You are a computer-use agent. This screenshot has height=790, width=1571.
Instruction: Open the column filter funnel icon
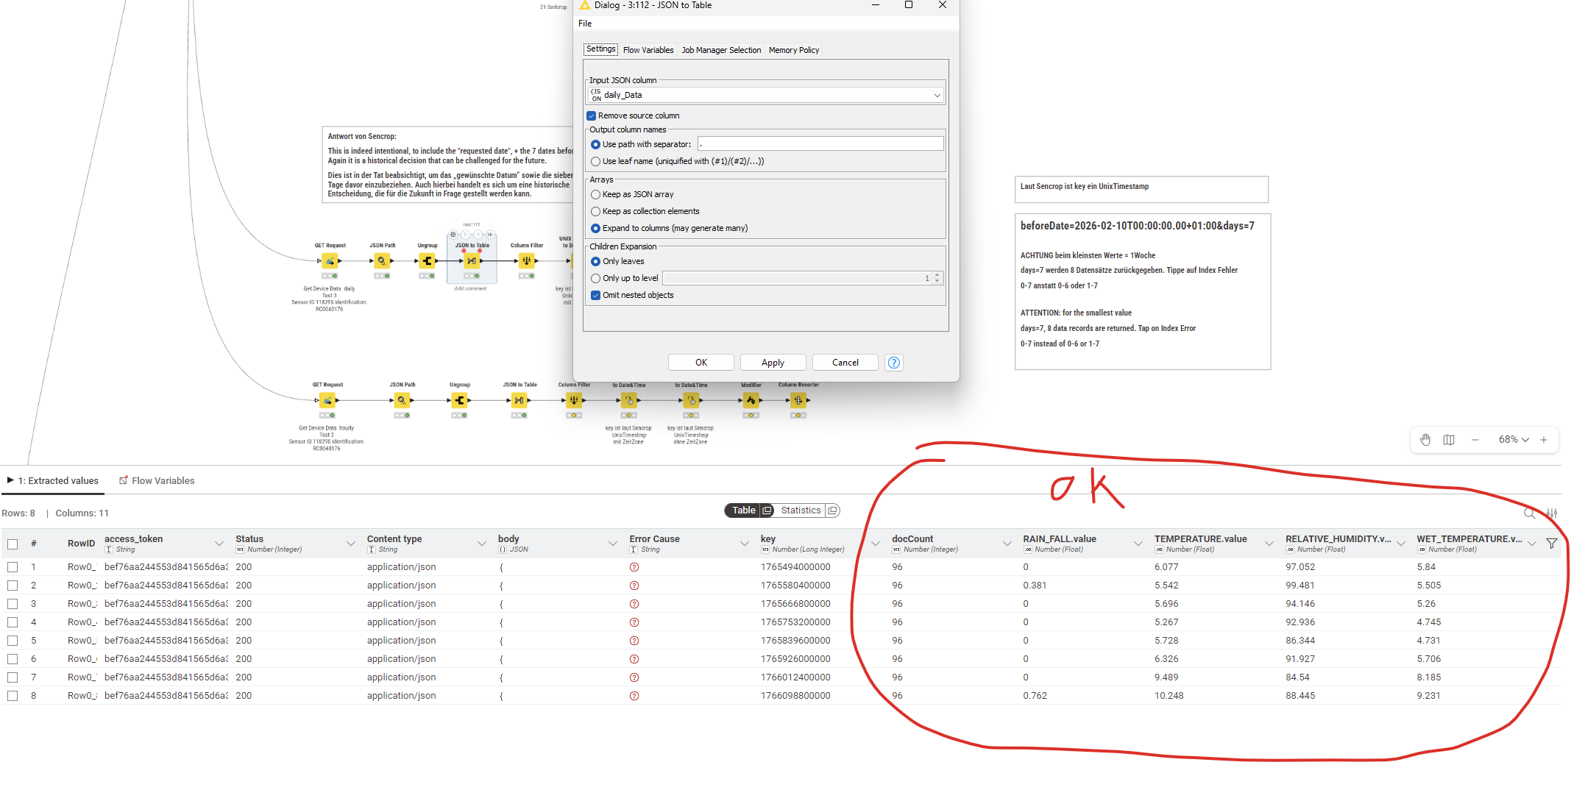pyautogui.click(x=1552, y=544)
